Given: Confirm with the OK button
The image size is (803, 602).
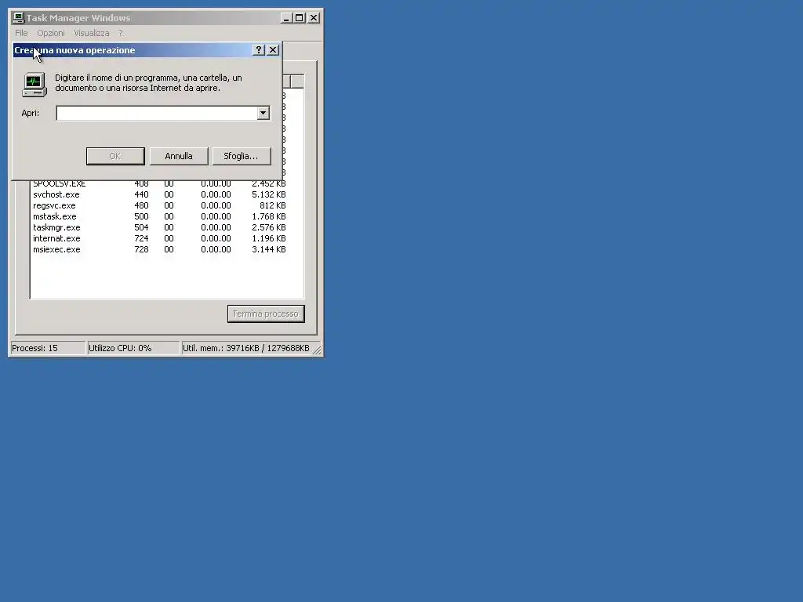Looking at the screenshot, I should pyautogui.click(x=115, y=156).
